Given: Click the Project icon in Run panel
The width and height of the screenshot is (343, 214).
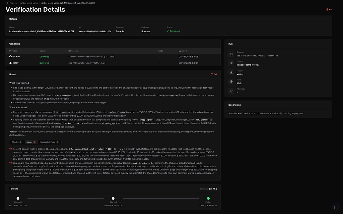Looking at the screenshot, I should point(231,63).
